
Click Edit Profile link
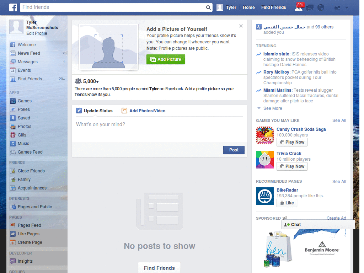[x=37, y=33]
